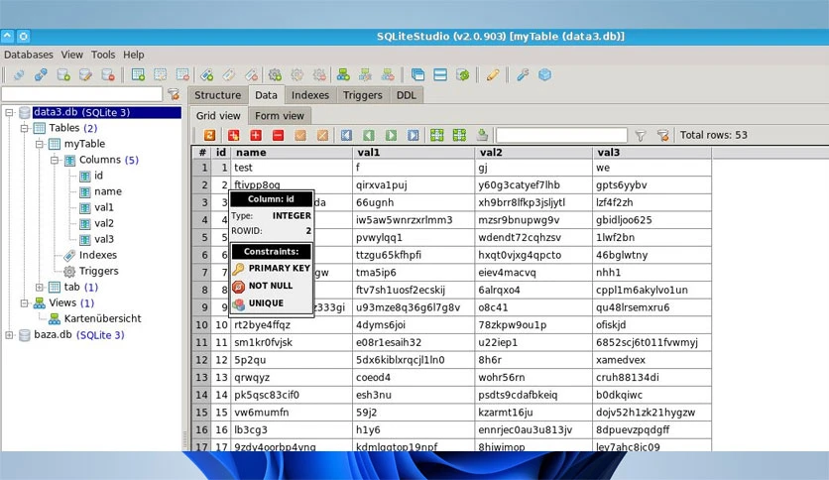Click the red insert row plus icon
The image size is (829, 480).
(x=256, y=135)
